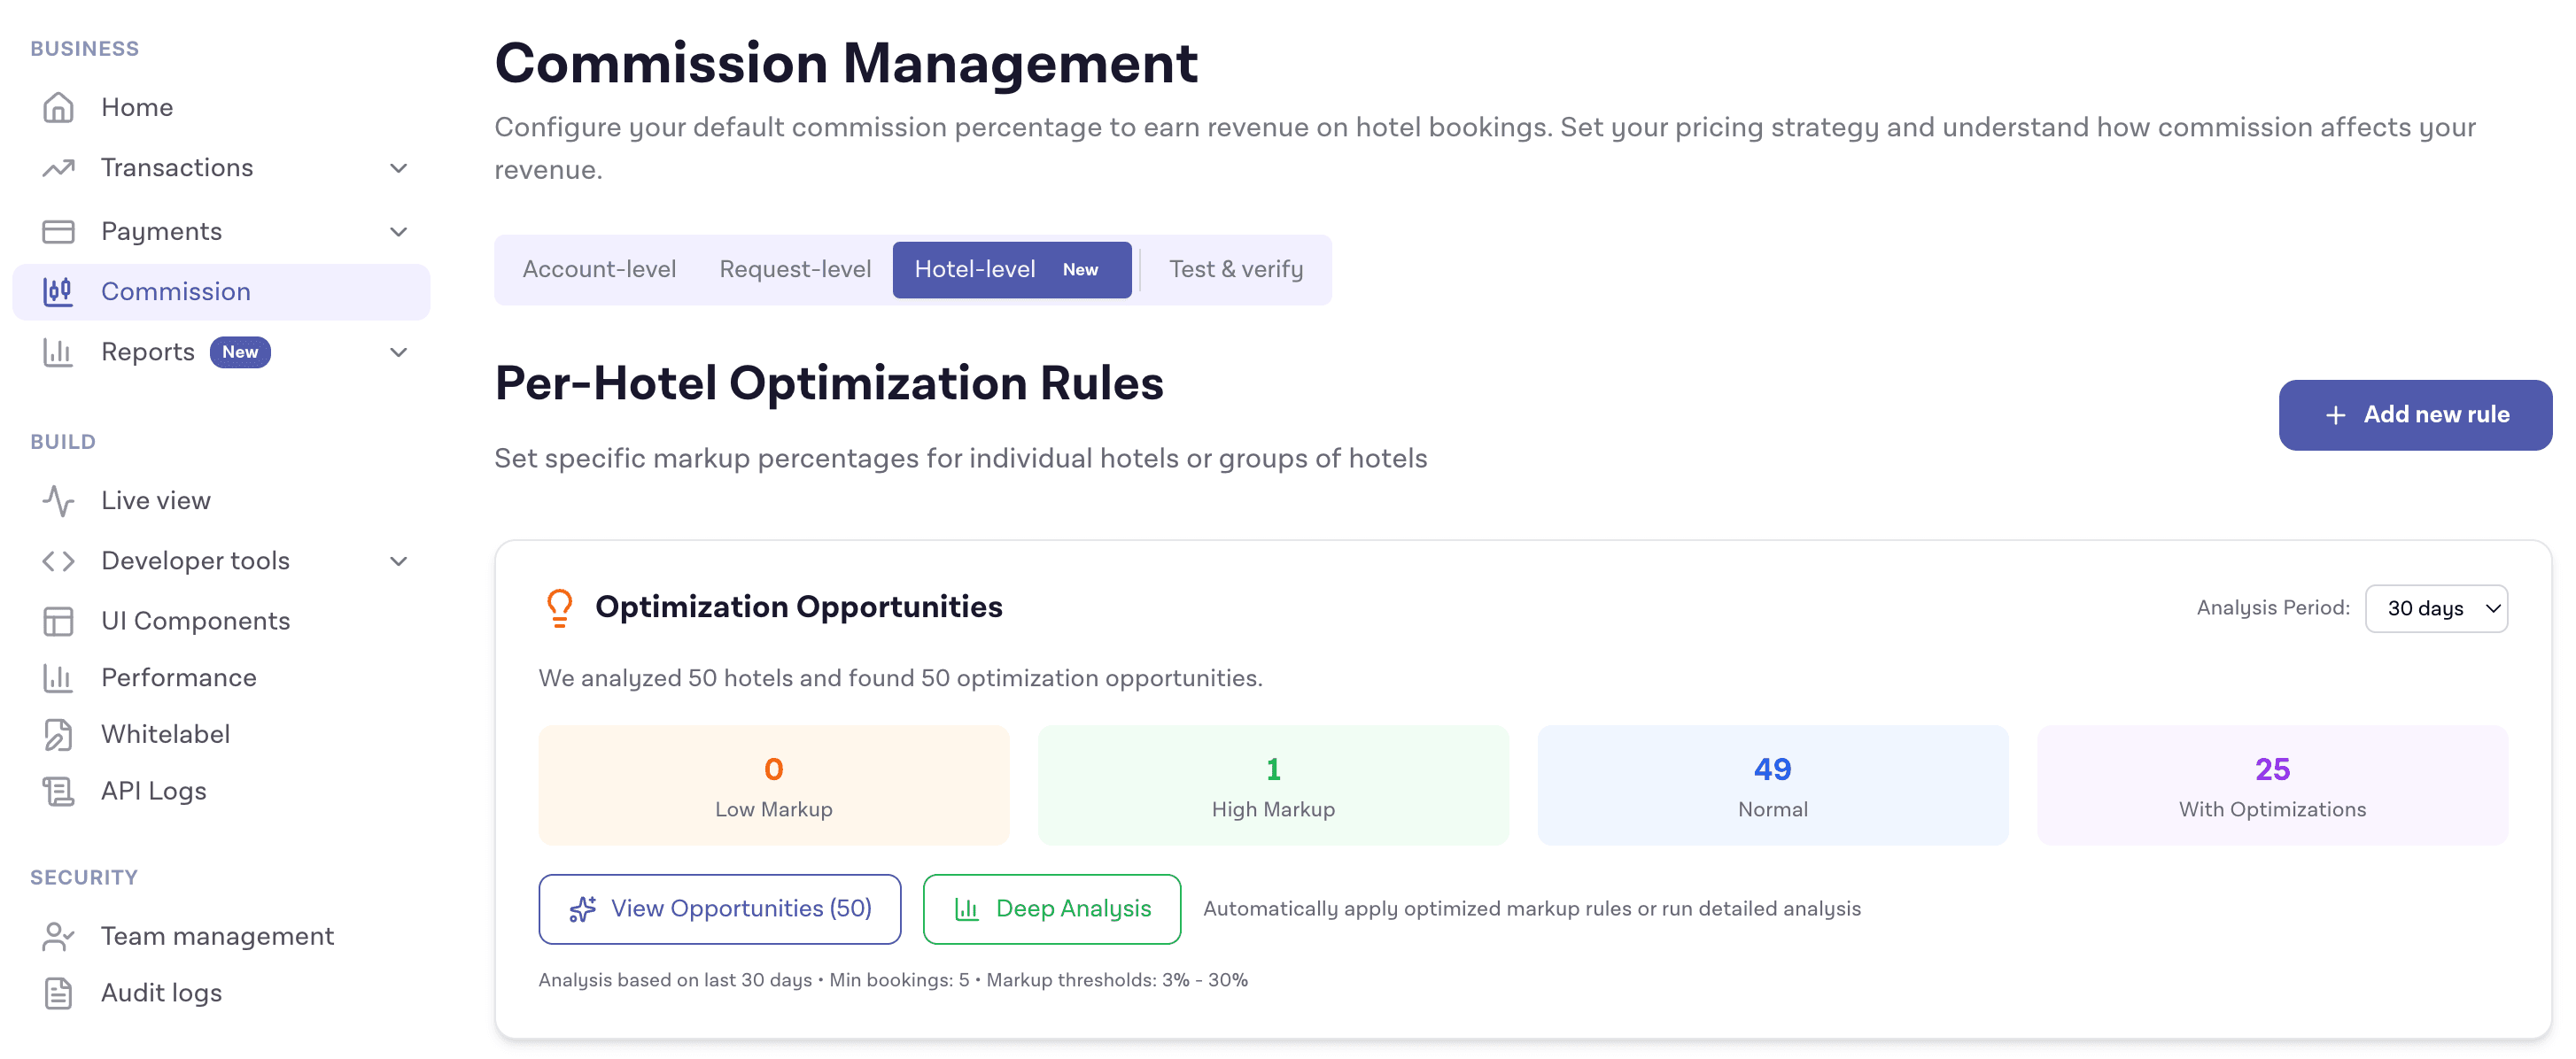Click the Team management user icon
This screenshot has height=1059, width=2576.
coord(58,937)
